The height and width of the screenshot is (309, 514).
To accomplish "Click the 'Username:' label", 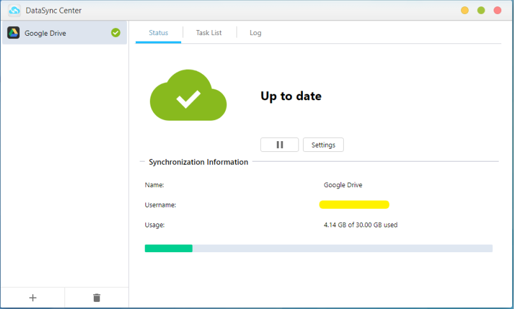I will point(160,205).
